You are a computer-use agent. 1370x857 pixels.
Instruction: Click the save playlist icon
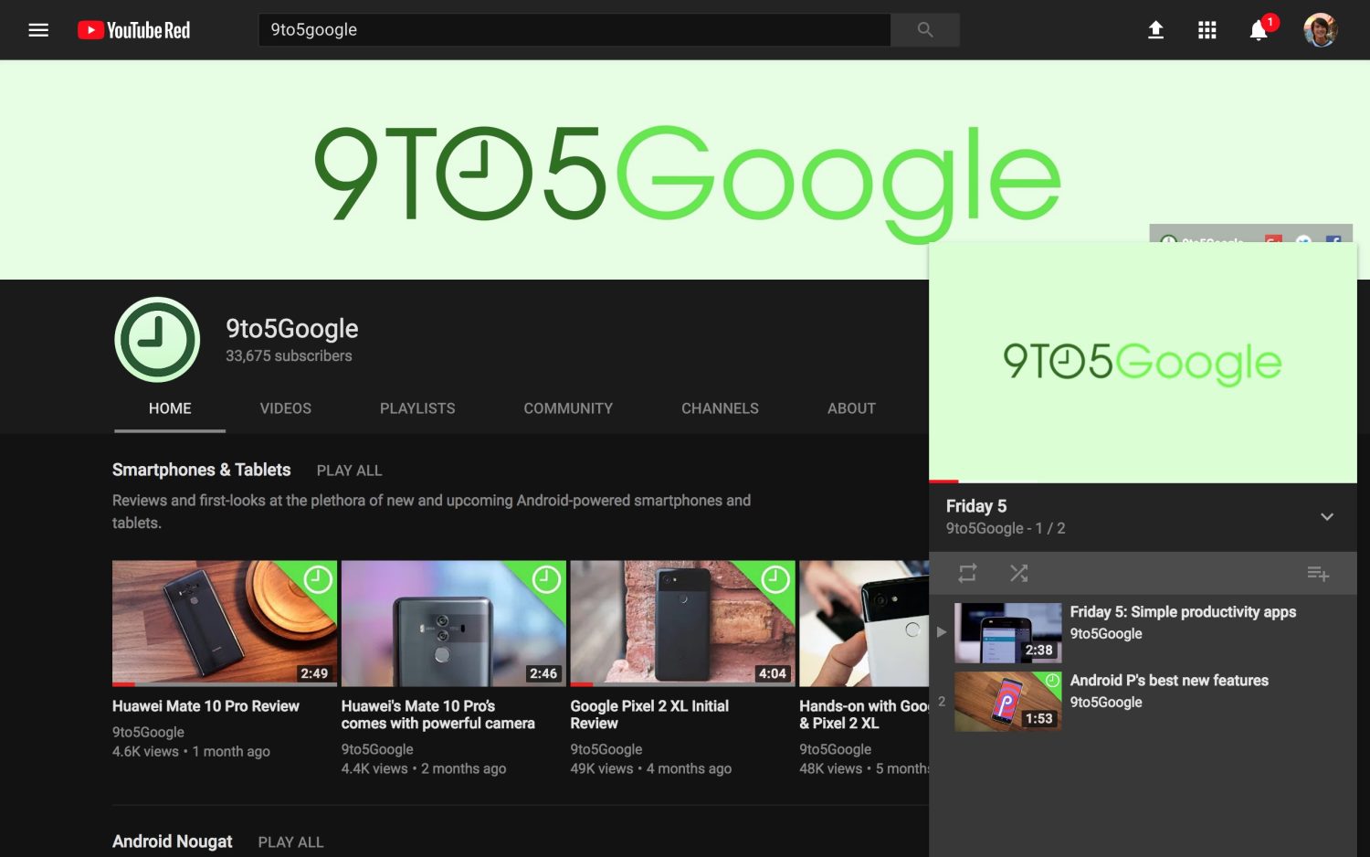[x=1317, y=574]
